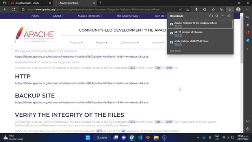Screen dimensions: 252x142
Task: Open file link for aTube_Catcher download
Action: pyautogui.click(x=178, y=44)
